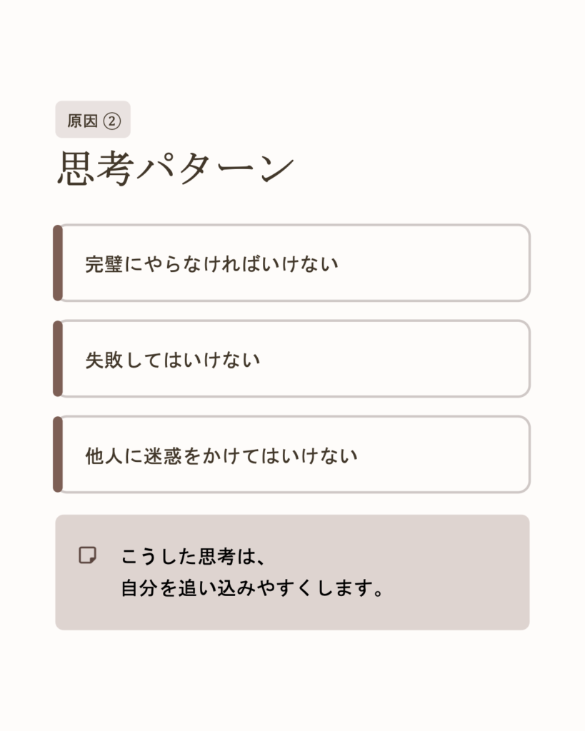Click the word 原因 in the badge

(x=82, y=121)
